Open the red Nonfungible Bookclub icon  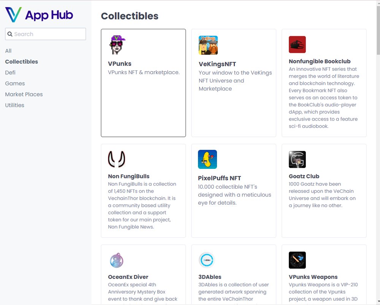[x=297, y=44]
